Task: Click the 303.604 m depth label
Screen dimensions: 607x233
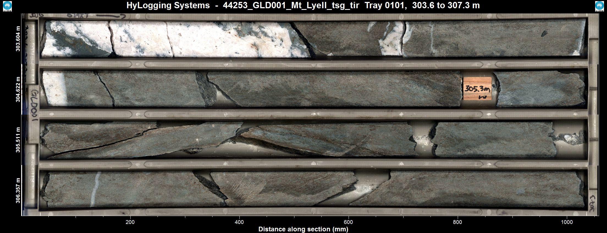Action: coord(18,39)
